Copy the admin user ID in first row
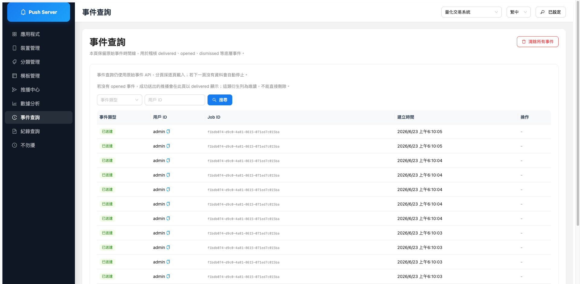580x284 pixels. [x=168, y=132]
